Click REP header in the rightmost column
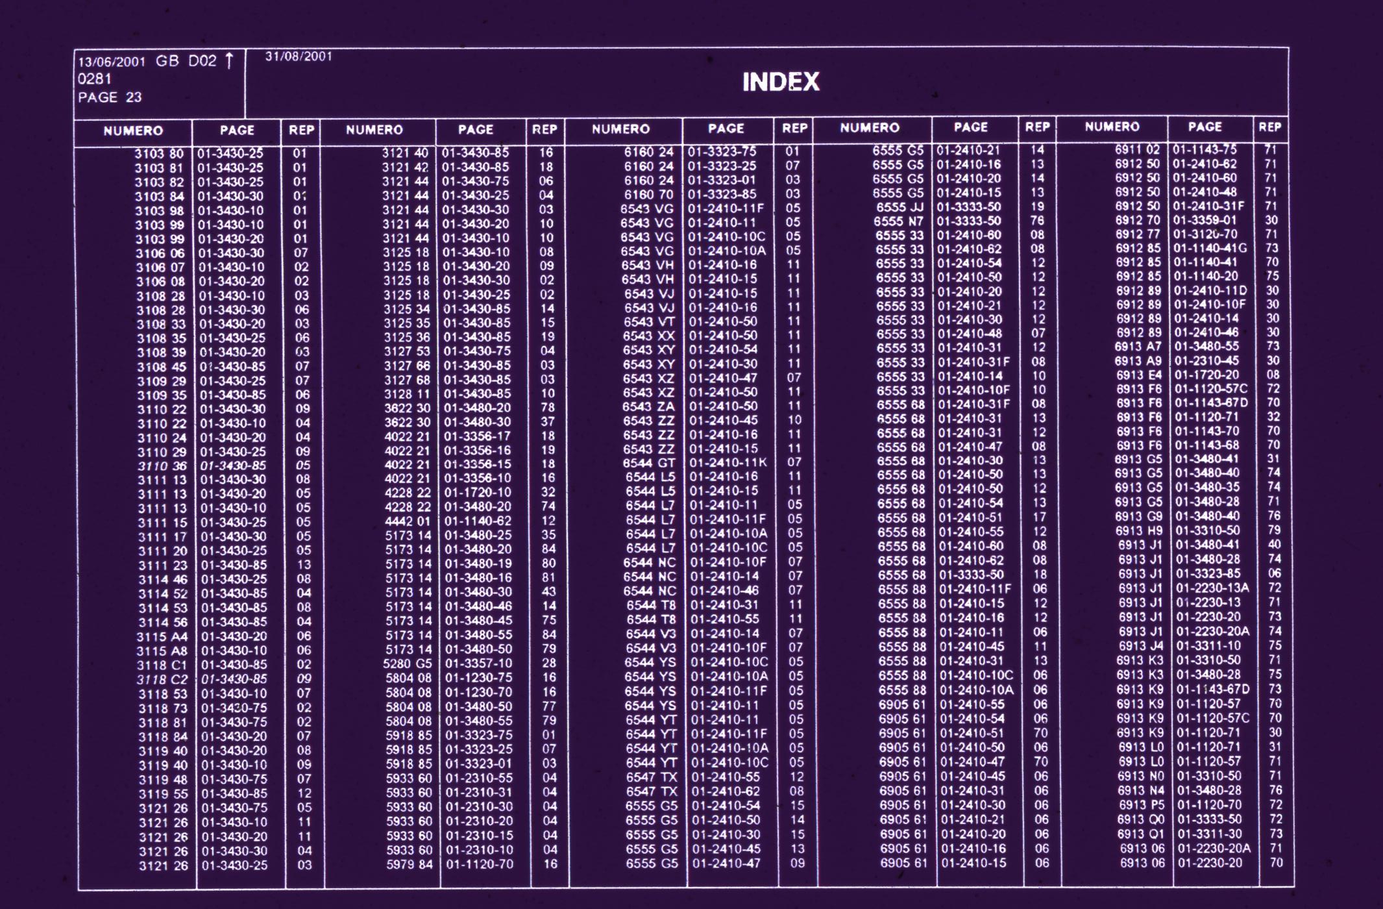This screenshot has height=909, width=1383. pos(1270,127)
